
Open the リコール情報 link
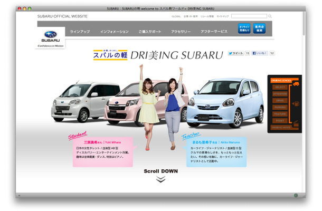(x=207, y=16)
